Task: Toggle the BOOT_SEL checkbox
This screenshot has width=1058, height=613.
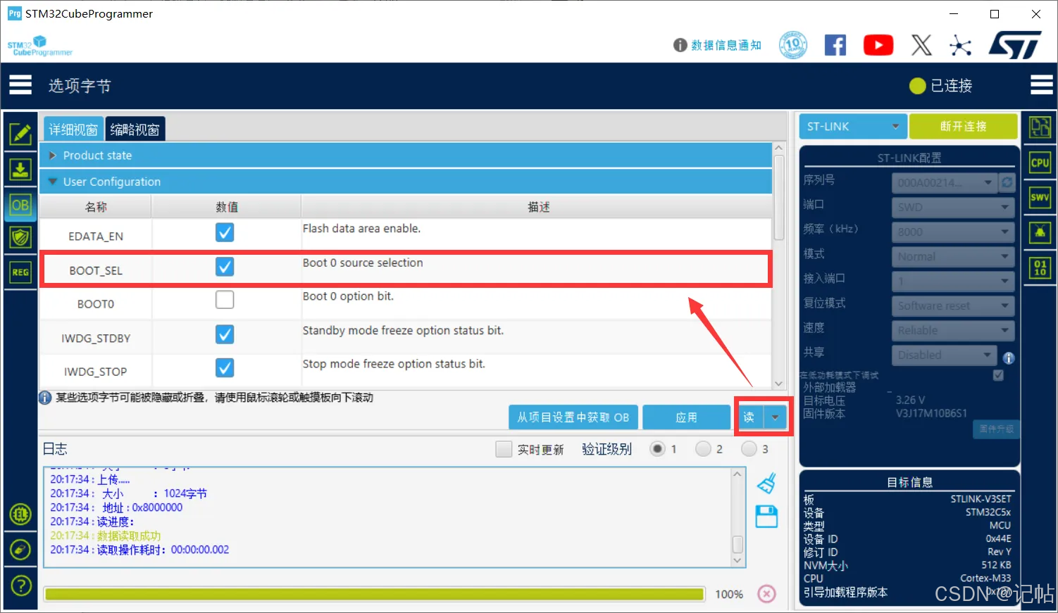Action: pyautogui.click(x=225, y=267)
